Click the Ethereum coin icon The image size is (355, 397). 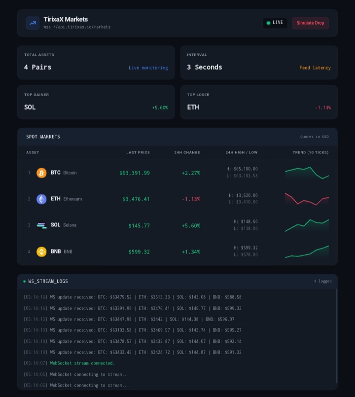coord(41,199)
